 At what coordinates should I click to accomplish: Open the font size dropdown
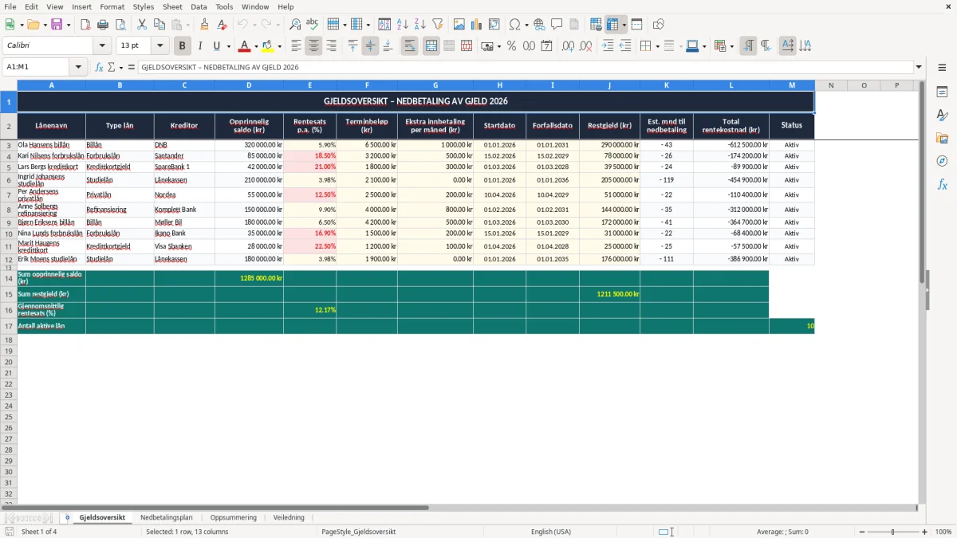(x=160, y=46)
